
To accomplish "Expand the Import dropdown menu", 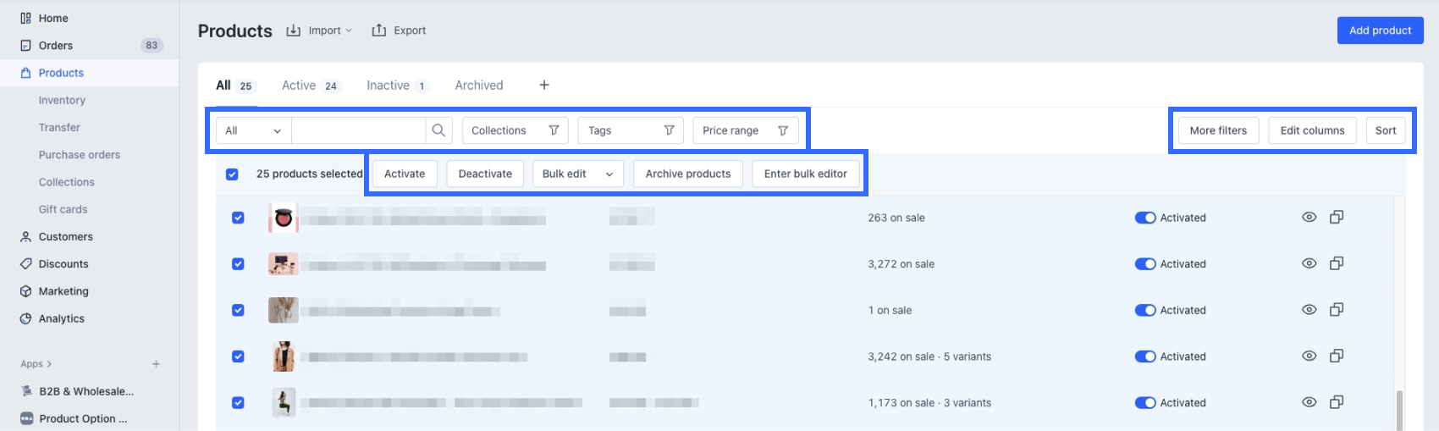I will click(319, 30).
